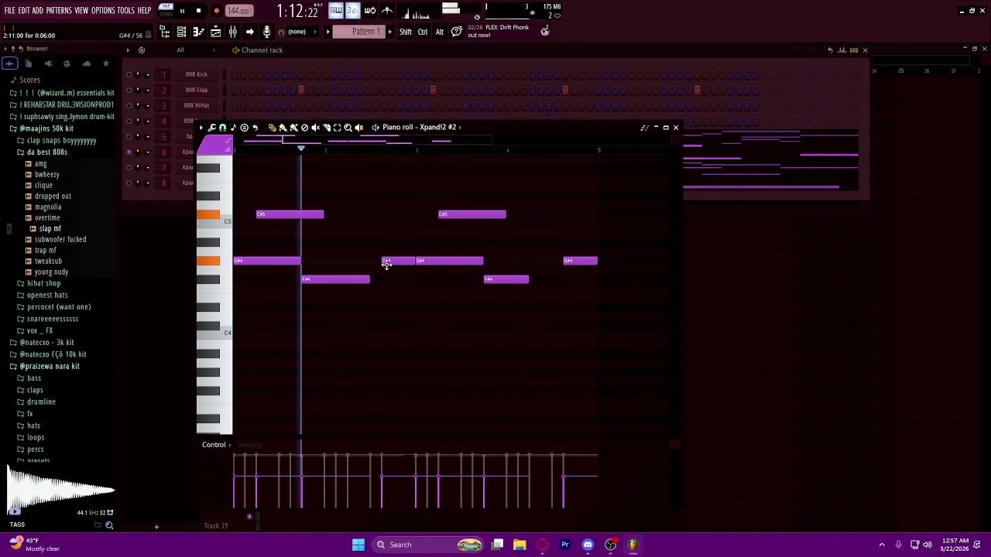Click the Shift button in toolbar

406,32
